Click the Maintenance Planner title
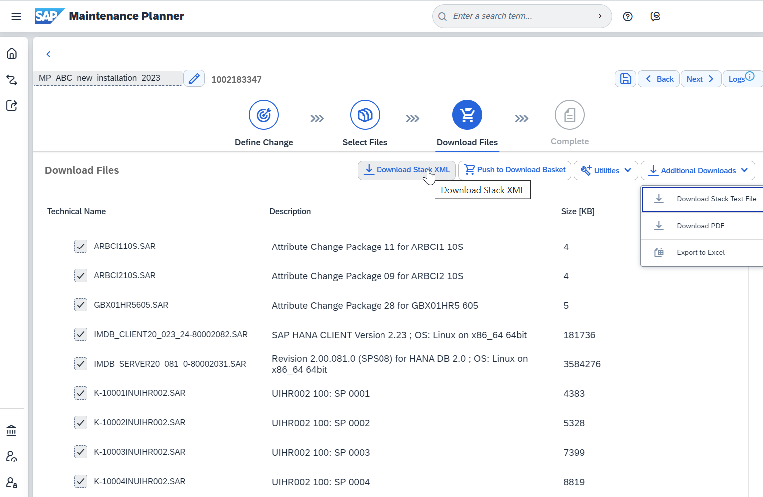Viewport: 763px width, 497px height. click(126, 16)
